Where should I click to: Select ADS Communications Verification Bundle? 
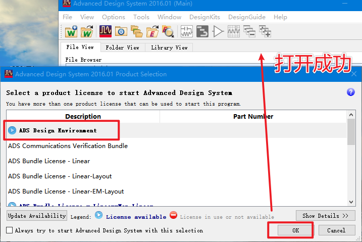coord(177,146)
